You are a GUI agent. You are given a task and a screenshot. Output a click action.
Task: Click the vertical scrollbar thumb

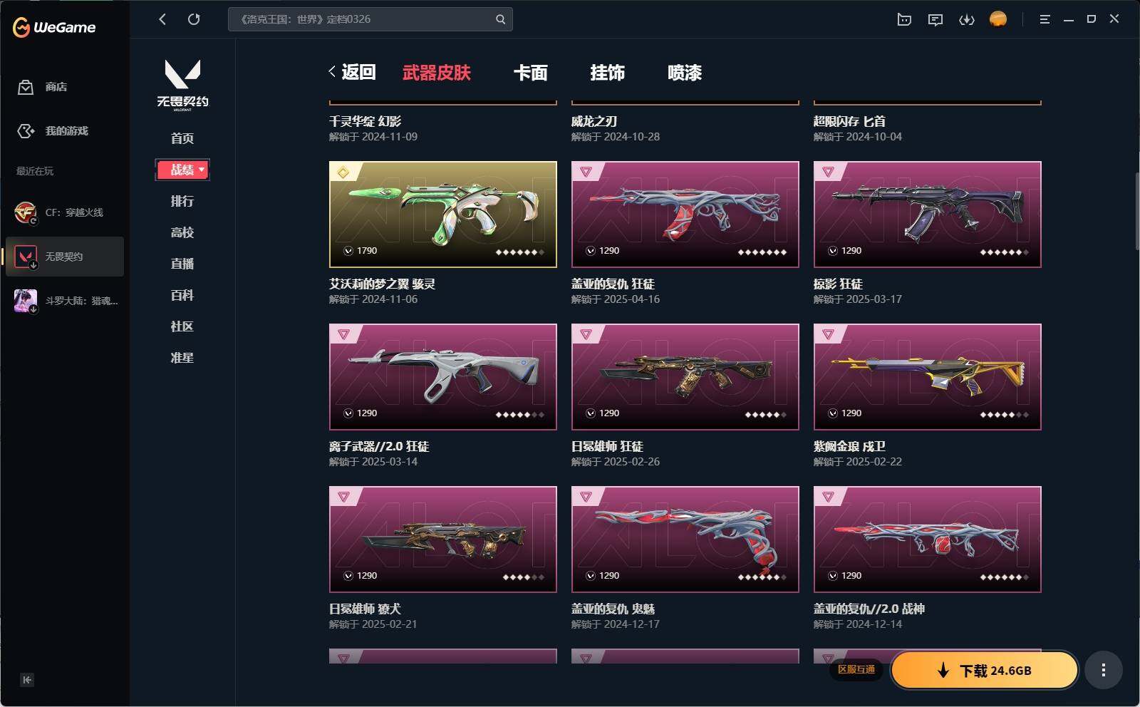coord(1137,210)
